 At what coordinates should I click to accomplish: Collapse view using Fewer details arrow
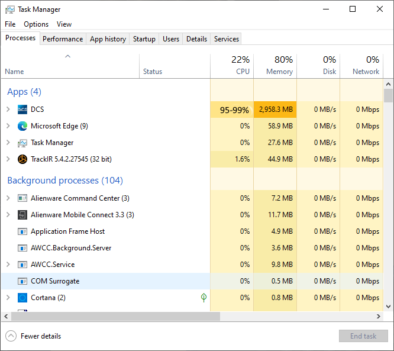pyautogui.click(x=11, y=336)
